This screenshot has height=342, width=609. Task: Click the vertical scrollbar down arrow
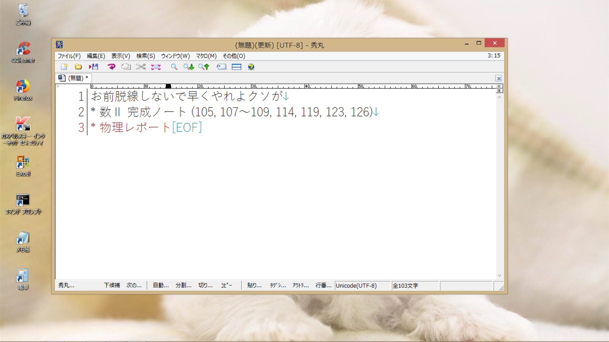coord(500,275)
